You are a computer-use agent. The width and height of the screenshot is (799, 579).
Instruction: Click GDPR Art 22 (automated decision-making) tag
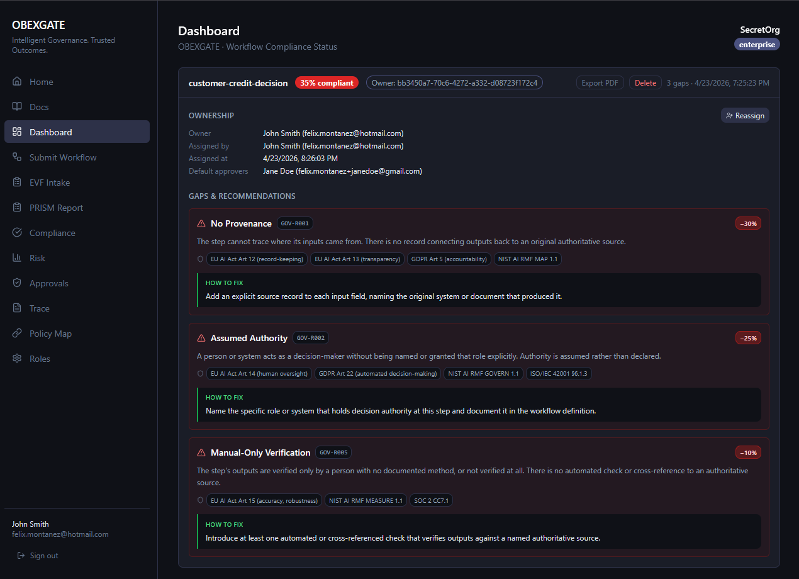[377, 373]
